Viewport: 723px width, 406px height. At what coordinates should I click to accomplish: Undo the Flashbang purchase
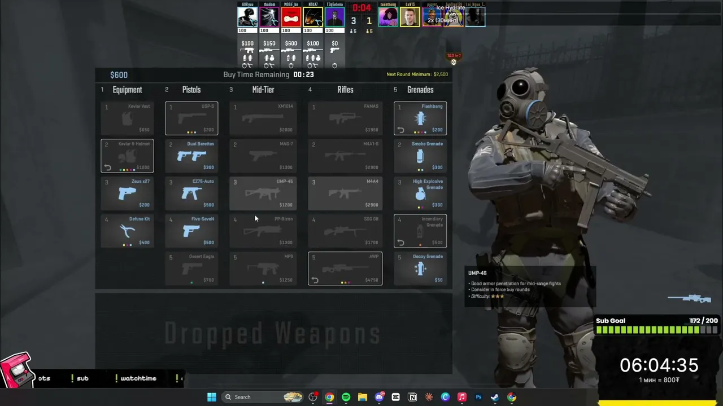[400, 130]
